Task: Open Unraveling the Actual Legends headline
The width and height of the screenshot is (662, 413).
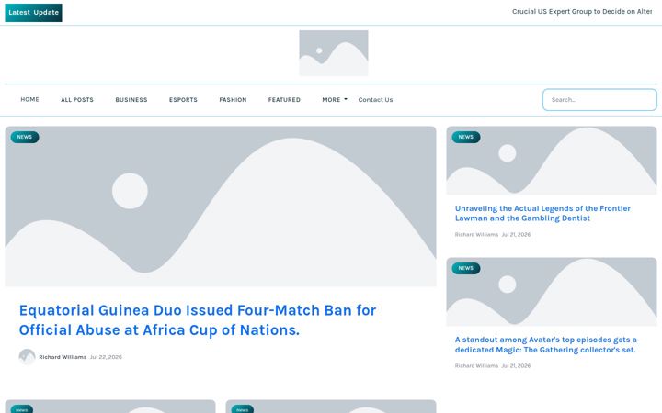Action: [x=542, y=213]
